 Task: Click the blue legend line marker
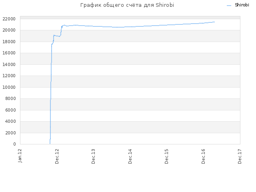click(x=229, y=6)
